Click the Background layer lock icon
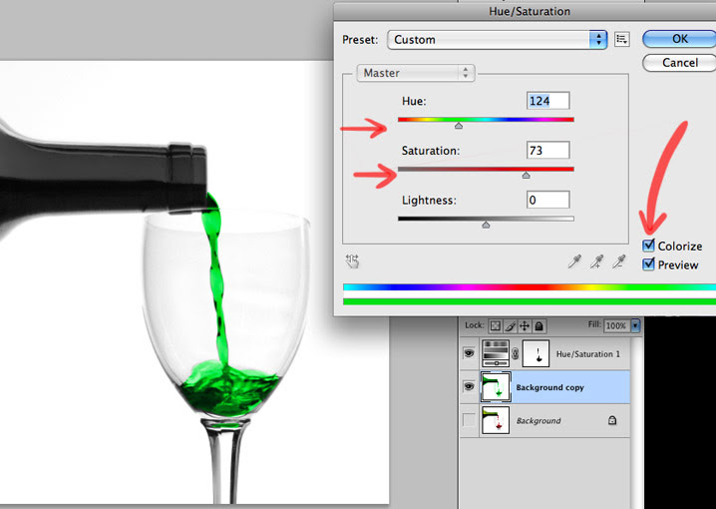The height and width of the screenshot is (509, 716). (x=612, y=420)
